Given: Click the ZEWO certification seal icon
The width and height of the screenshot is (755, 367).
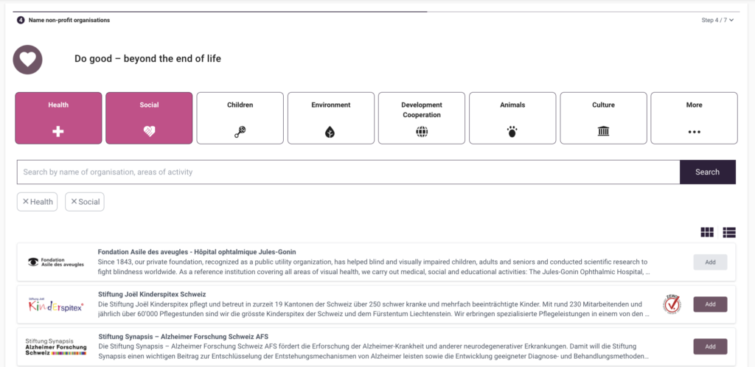Looking at the screenshot, I should 672,304.
